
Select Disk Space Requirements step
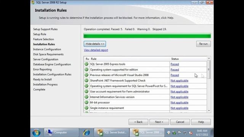[x=48, y=54]
